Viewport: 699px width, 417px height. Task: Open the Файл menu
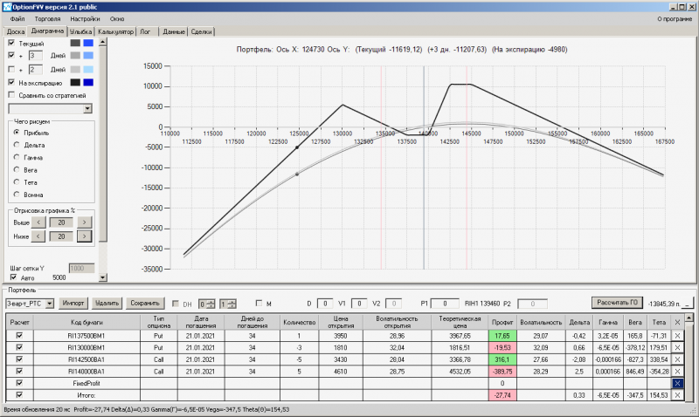pyautogui.click(x=17, y=18)
